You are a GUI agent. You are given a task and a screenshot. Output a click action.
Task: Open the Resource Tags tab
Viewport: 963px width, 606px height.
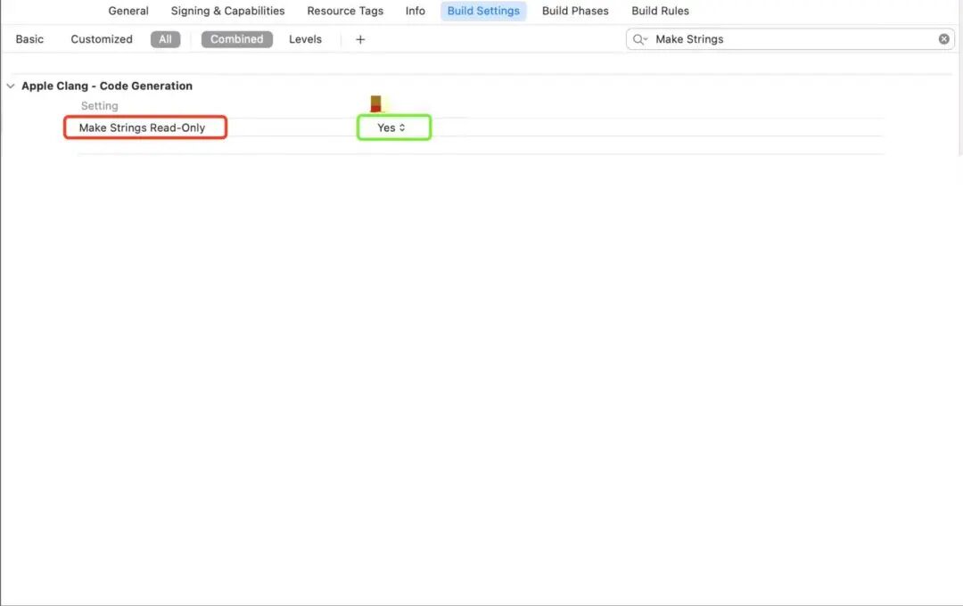pyautogui.click(x=345, y=11)
